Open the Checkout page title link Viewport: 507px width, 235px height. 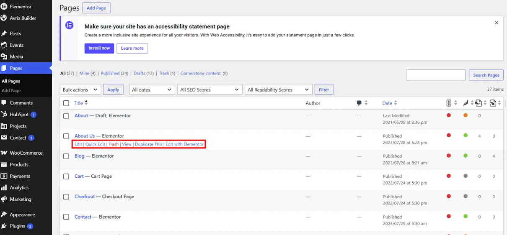point(85,197)
